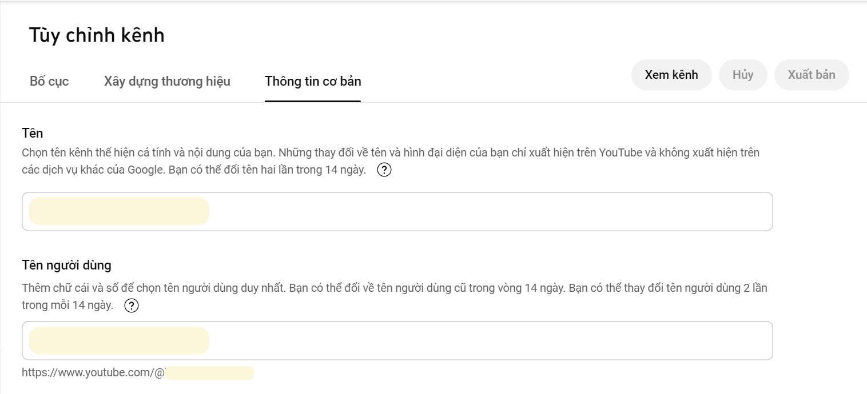Click the Tên section heading
This screenshot has width=867, height=394.
click(33, 133)
